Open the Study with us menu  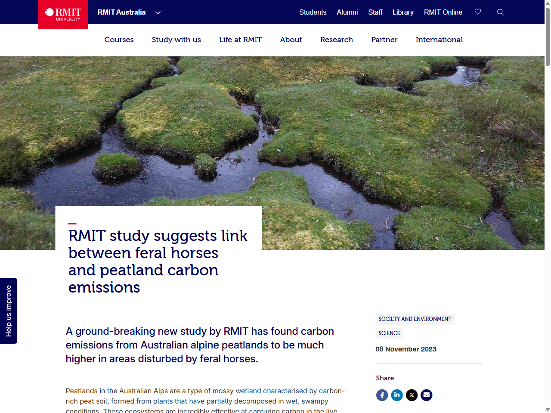176,40
